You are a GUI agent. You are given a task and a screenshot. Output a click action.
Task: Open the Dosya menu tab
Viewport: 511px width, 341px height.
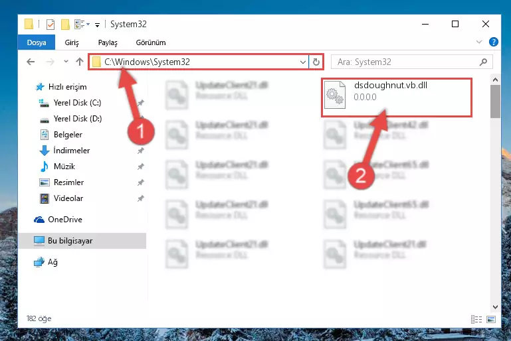37,42
